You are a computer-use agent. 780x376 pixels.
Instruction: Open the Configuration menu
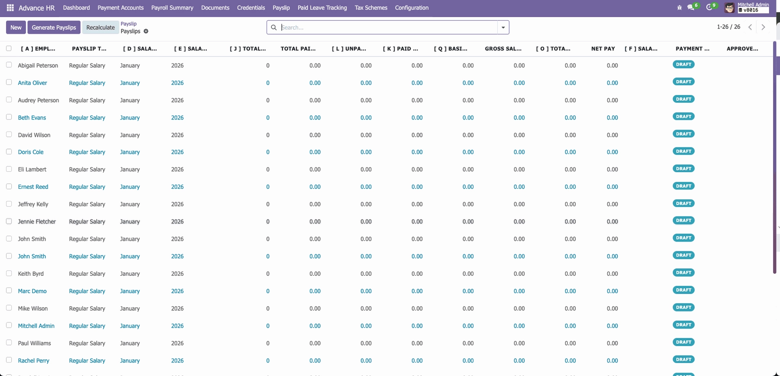pos(412,8)
